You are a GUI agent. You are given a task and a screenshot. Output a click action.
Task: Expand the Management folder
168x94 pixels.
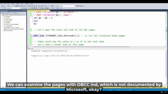point(3,26)
